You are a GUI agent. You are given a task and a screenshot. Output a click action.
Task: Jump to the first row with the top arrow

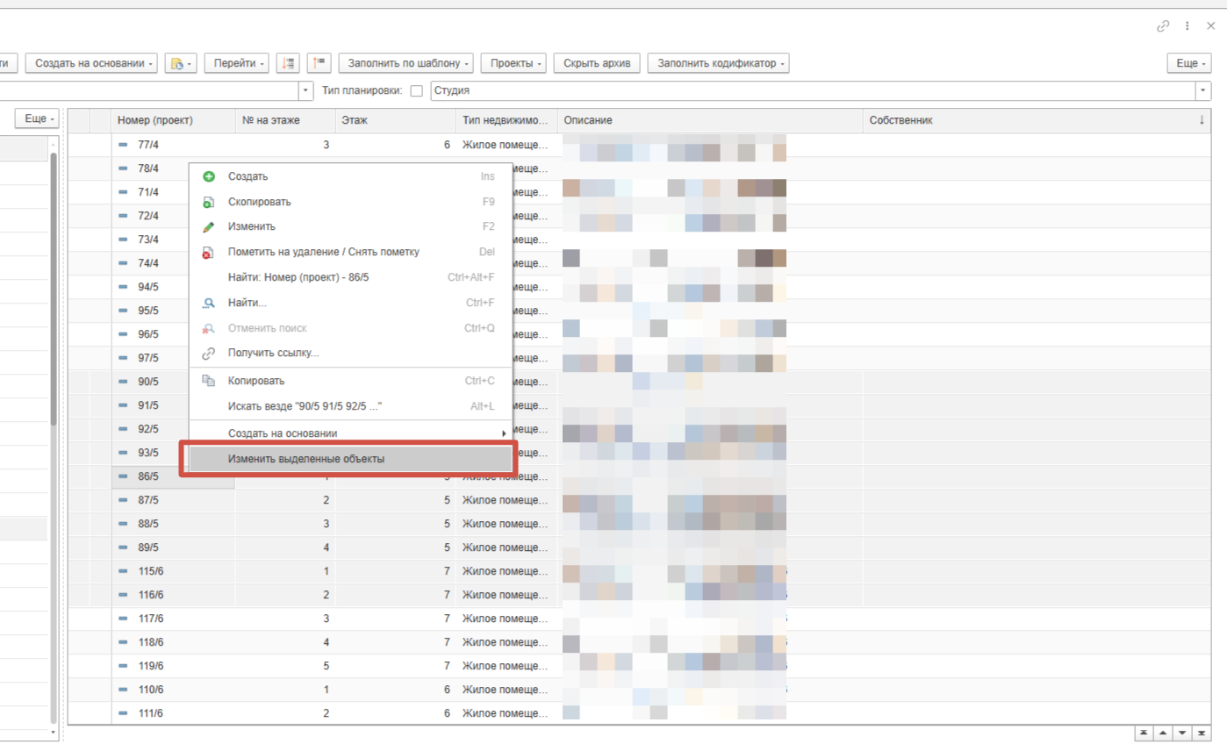(x=1143, y=733)
